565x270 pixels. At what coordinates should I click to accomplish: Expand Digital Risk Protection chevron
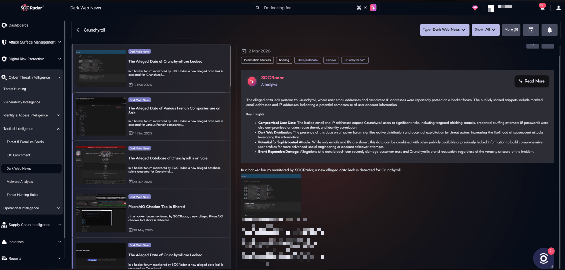click(x=59, y=59)
